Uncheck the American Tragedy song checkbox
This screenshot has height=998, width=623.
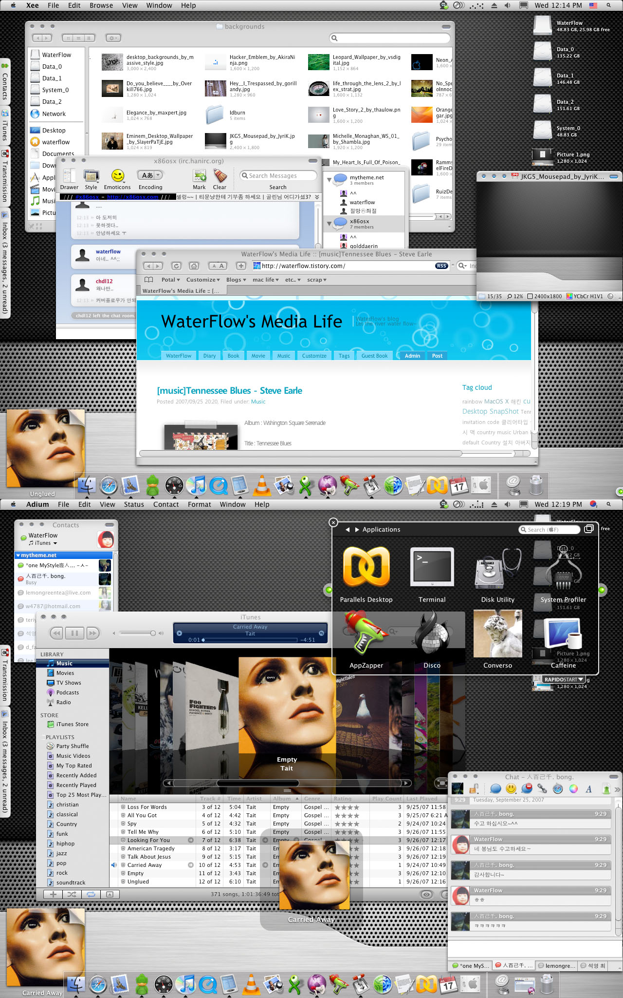124,848
